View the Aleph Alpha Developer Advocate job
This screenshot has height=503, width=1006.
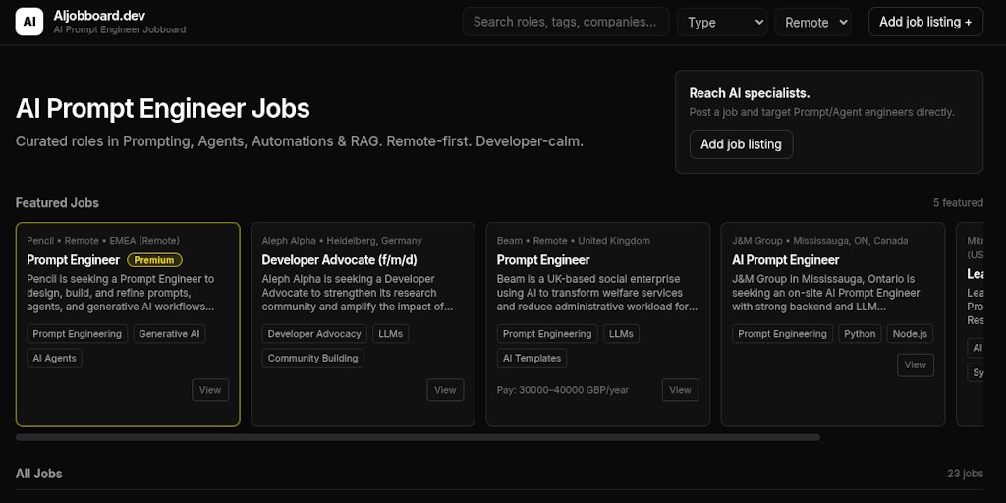pos(445,390)
